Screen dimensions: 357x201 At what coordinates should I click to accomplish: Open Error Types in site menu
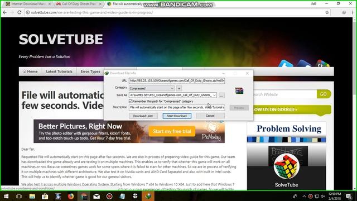pos(90,71)
